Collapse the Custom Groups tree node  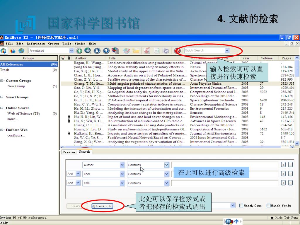point(2,81)
